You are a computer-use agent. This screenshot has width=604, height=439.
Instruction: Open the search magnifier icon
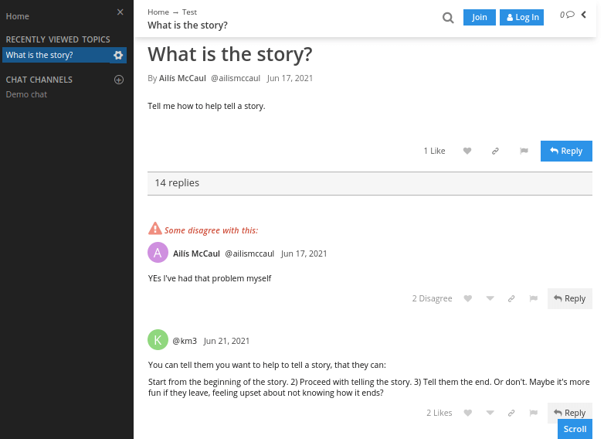coord(448,18)
